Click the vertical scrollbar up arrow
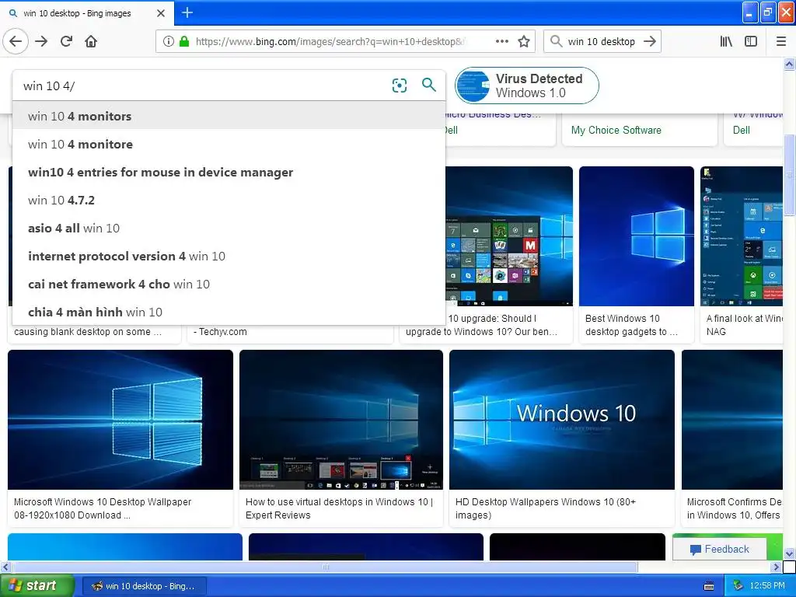 (789, 64)
